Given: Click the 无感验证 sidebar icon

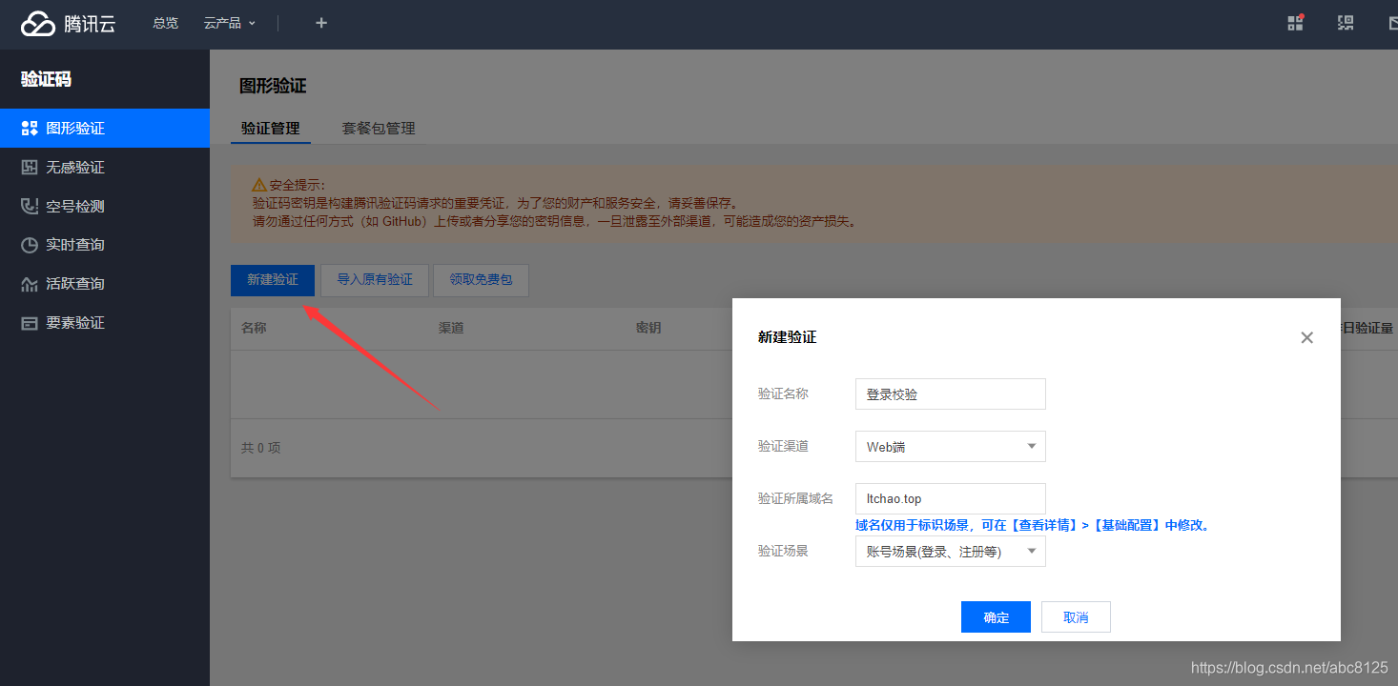Looking at the screenshot, I should (30, 167).
